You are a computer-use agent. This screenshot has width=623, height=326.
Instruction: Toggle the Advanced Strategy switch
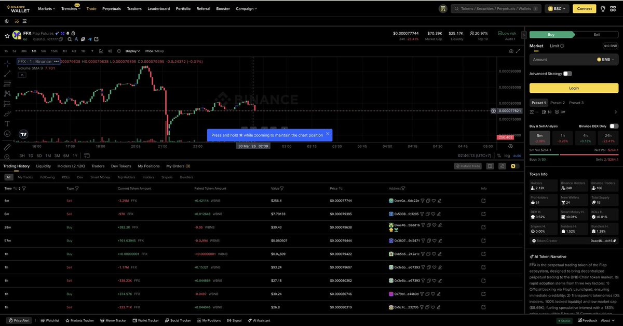tap(567, 74)
